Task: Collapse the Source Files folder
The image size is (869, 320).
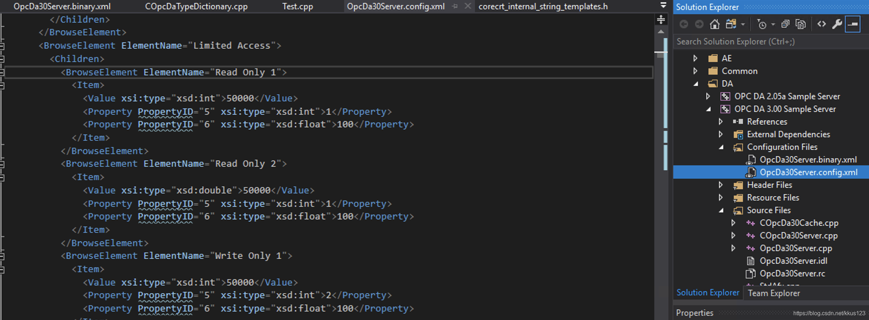Action: coord(721,210)
